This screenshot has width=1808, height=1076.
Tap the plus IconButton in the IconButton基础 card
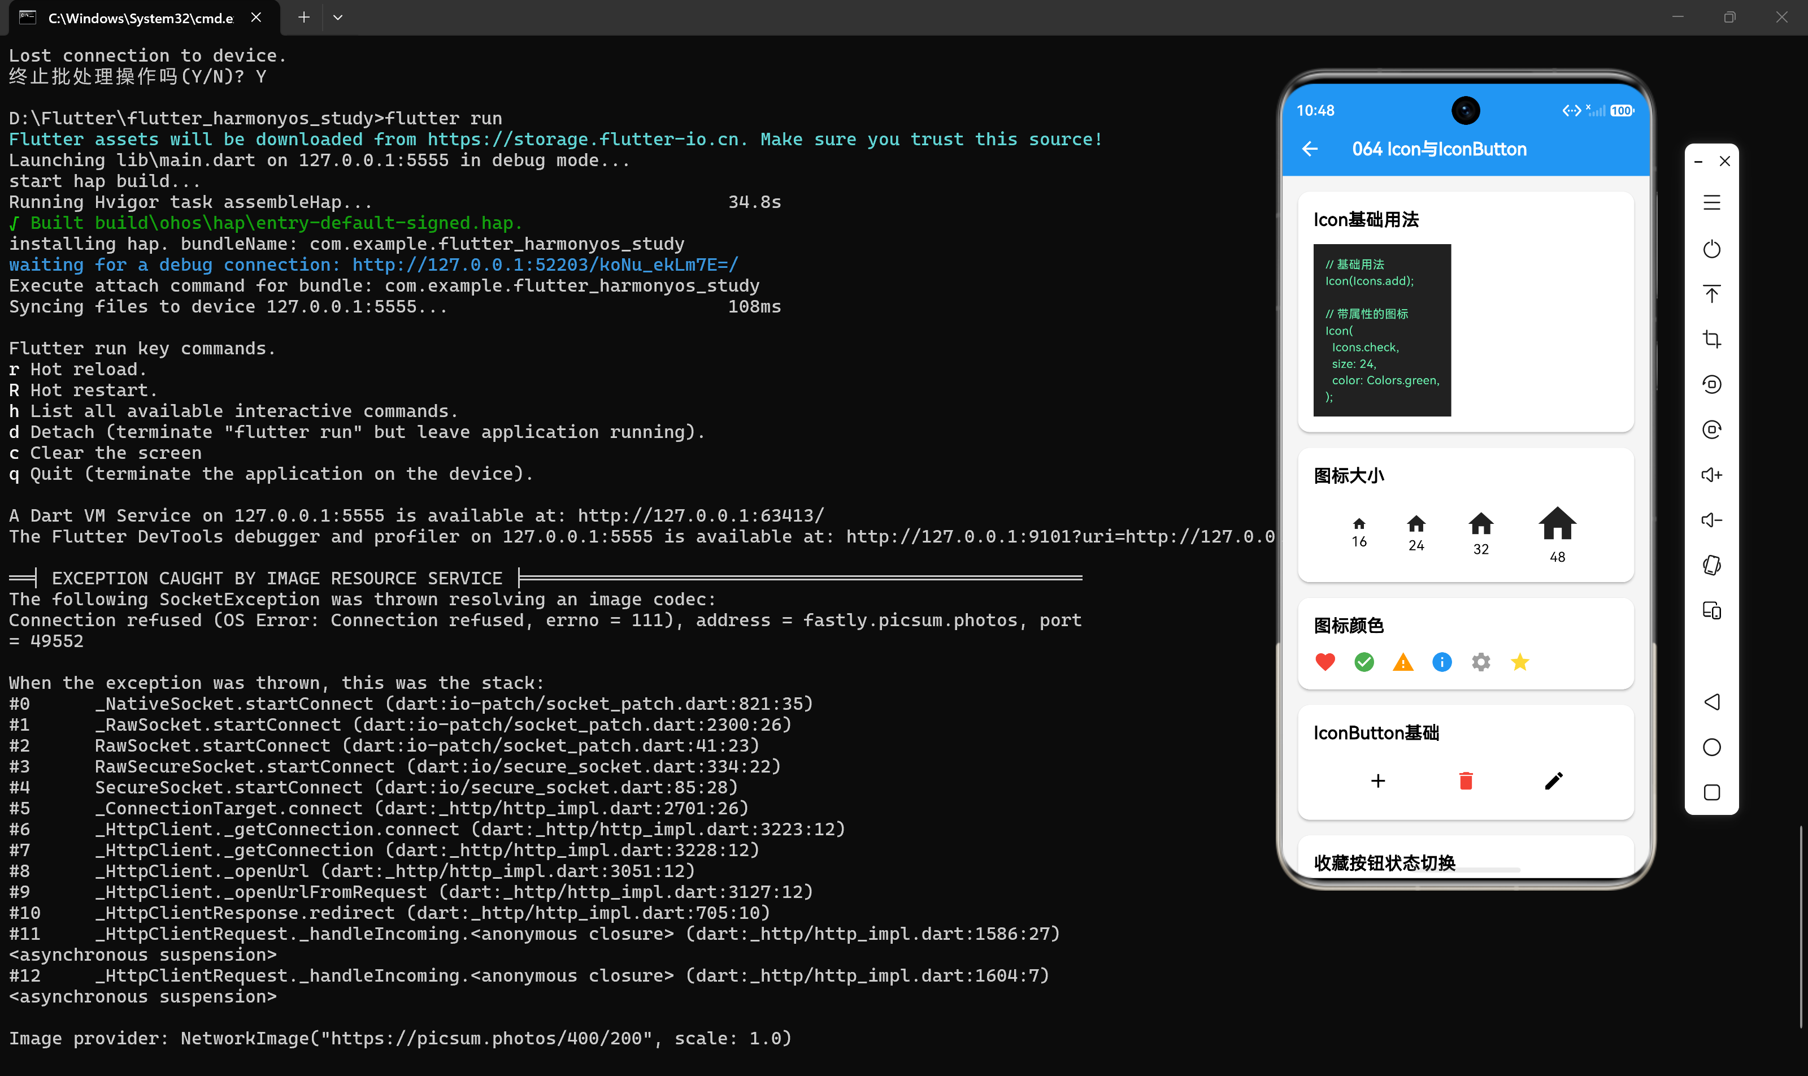click(1378, 781)
